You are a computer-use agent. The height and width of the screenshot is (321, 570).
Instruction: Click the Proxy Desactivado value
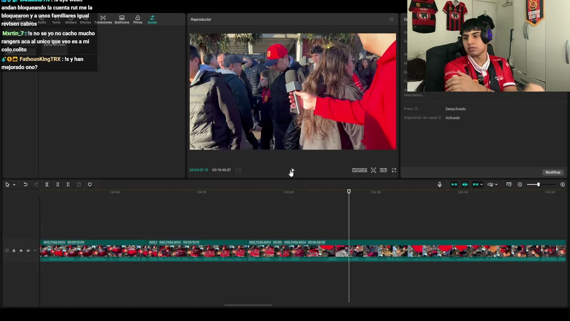pos(456,109)
